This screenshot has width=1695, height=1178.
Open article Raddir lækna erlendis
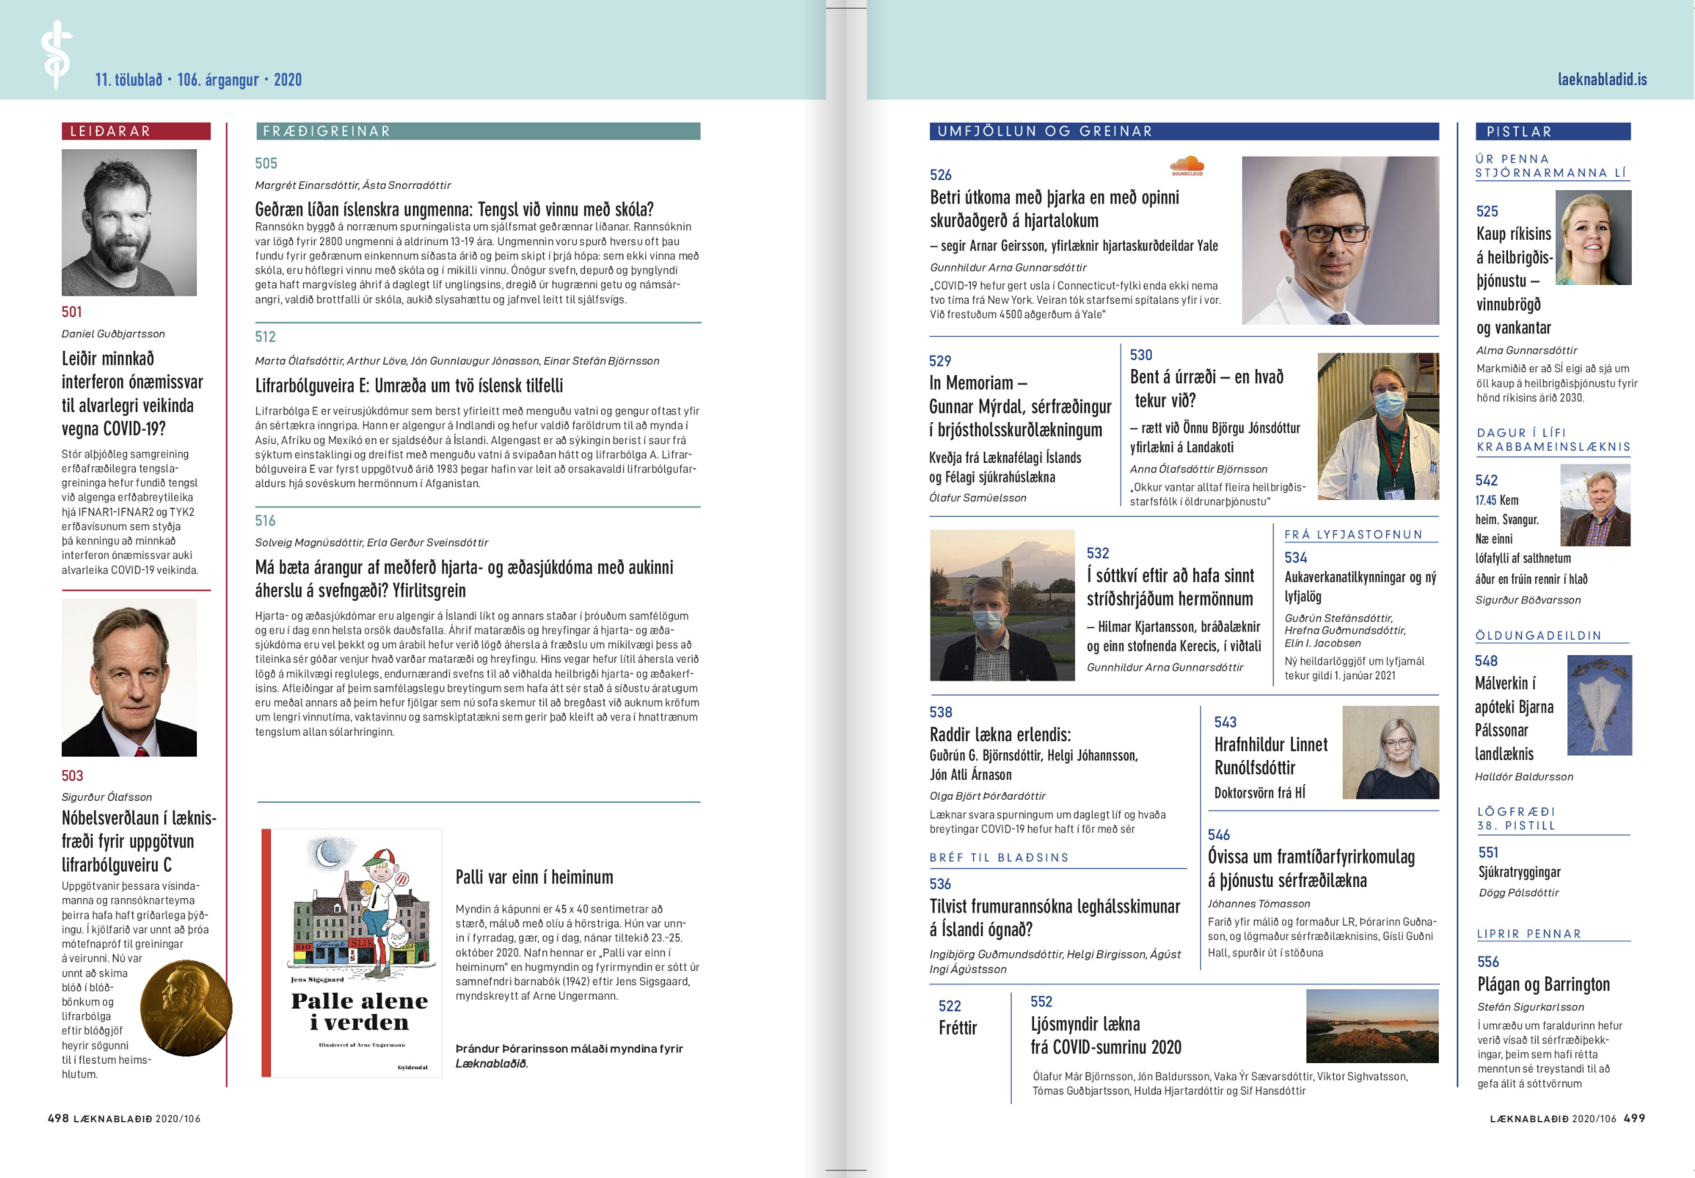coord(1000,734)
